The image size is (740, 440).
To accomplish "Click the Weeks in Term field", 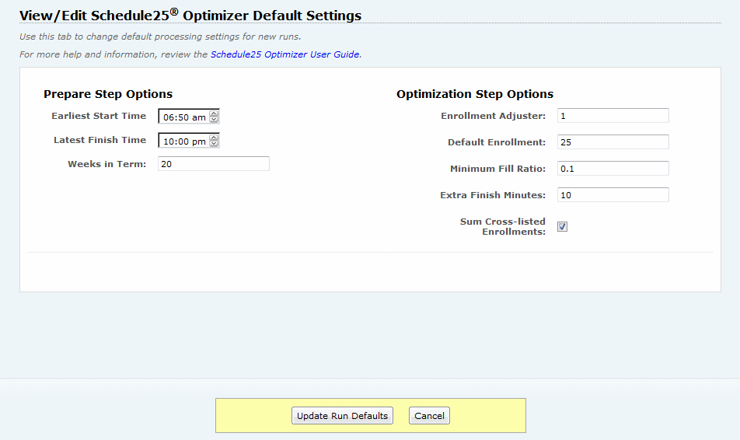I will coord(214,164).
